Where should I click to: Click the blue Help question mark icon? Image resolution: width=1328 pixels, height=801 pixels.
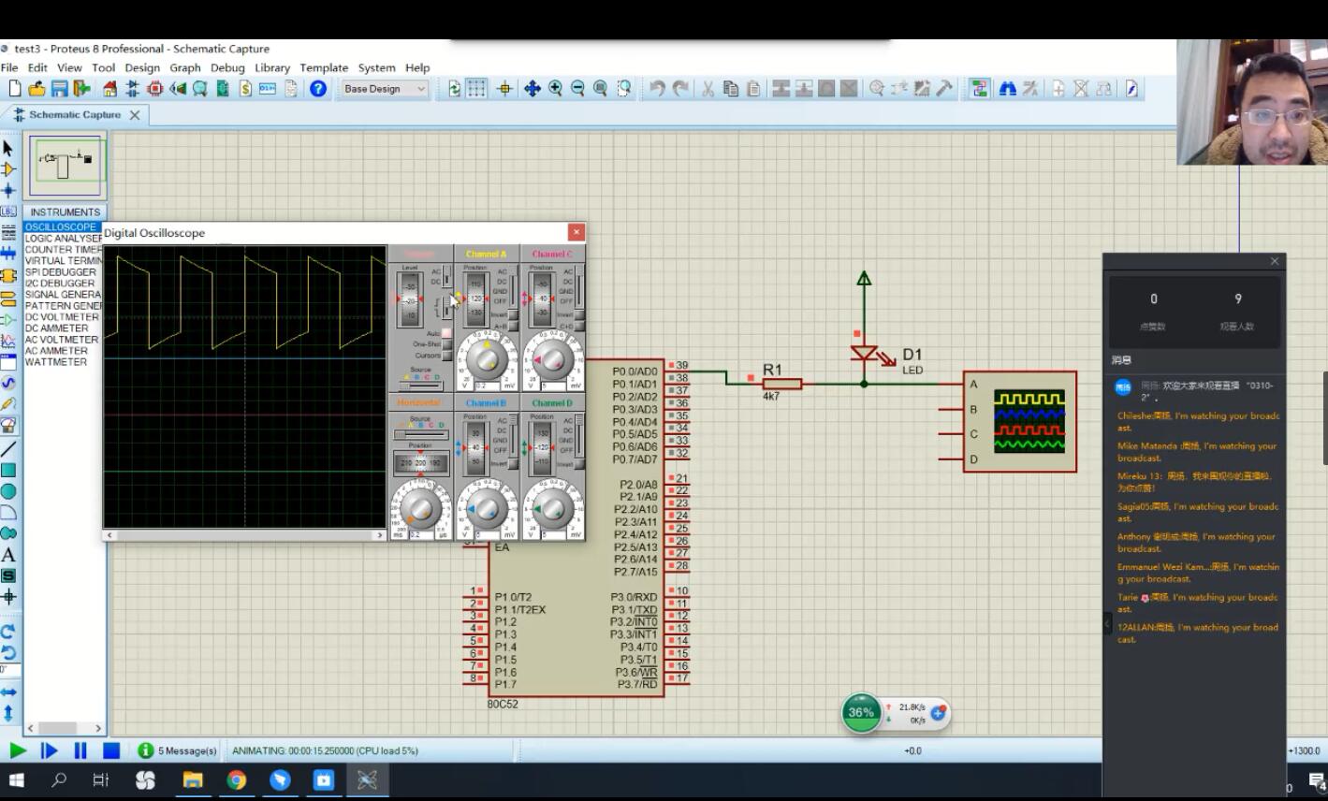point(318,89)
